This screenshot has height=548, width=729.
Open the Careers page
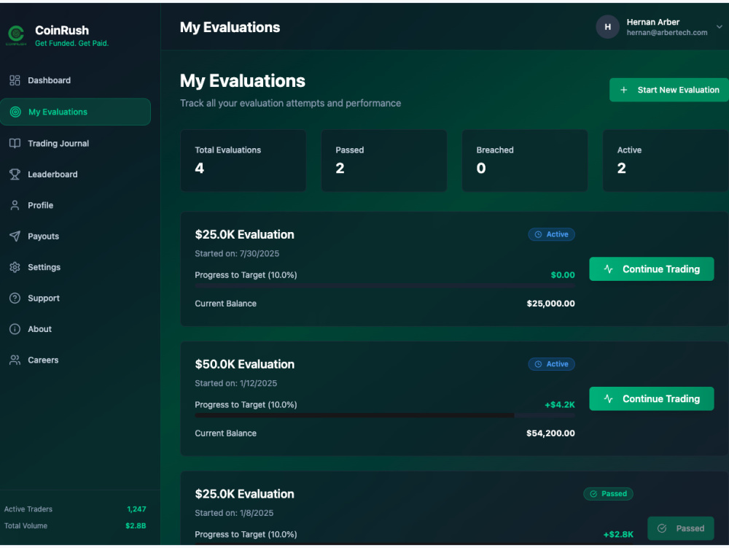pyautogui.click(x=75, y=360)
